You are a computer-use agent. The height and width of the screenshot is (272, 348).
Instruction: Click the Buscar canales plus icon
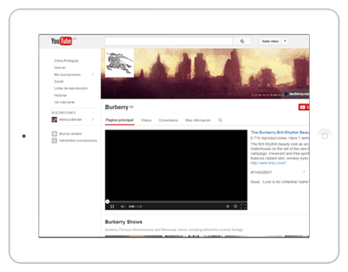55,134
